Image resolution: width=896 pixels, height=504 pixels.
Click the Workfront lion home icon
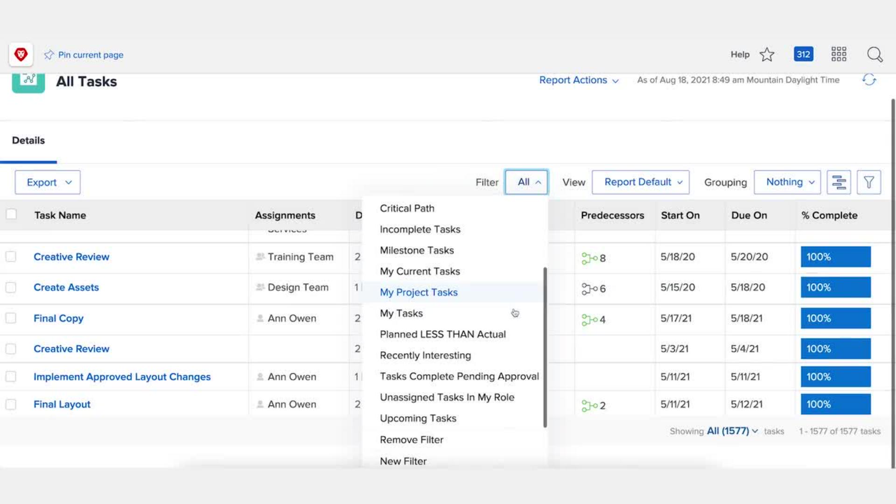[x=21, y=55]
